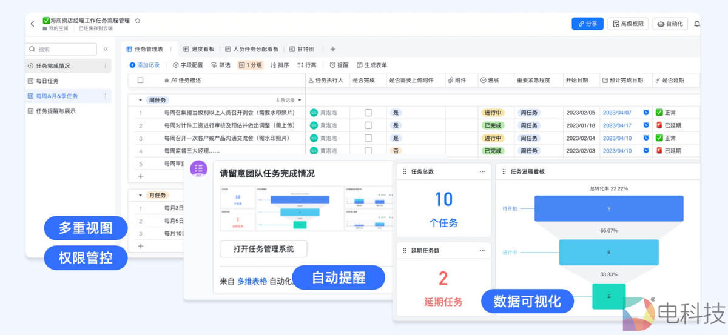Open the 是否延期 column header menu
The height and width of the screenshot is (335, 728).
click(x=675, y=80)
